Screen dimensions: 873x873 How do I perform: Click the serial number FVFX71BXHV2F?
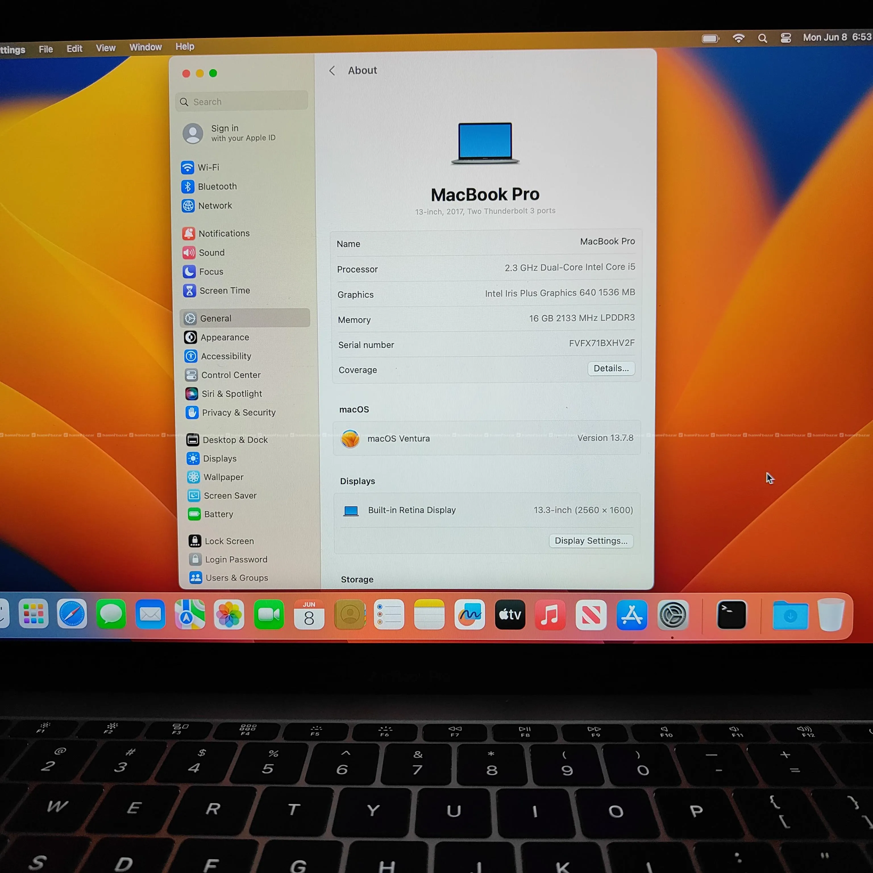(601, 343)
